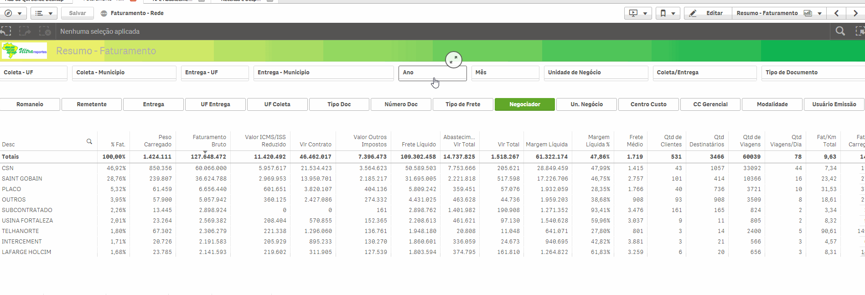Click the Editar button label
The image size is (865, 295).
tap(715, 13)
